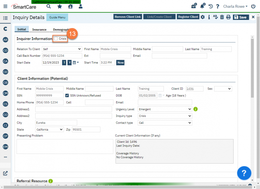Open the settings gear icon
Viewport: 260px width, 189px height.
pyautogui.click(x=202, y=17)
